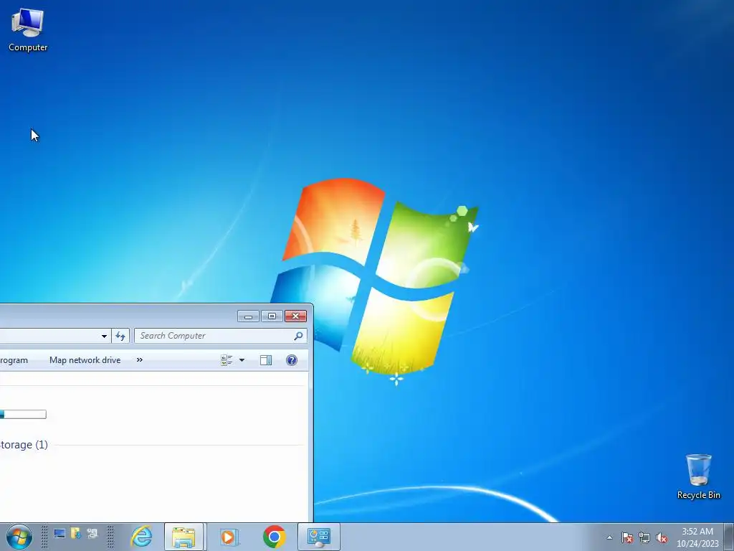Open the clock showing 3:52 AM
This screenshot has height=551, width=734.
[x=697, y=537]
